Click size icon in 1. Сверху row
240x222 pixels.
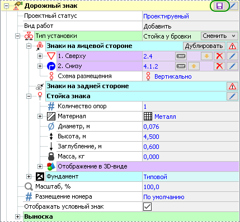pyautogui.click(x=181, y=56)
